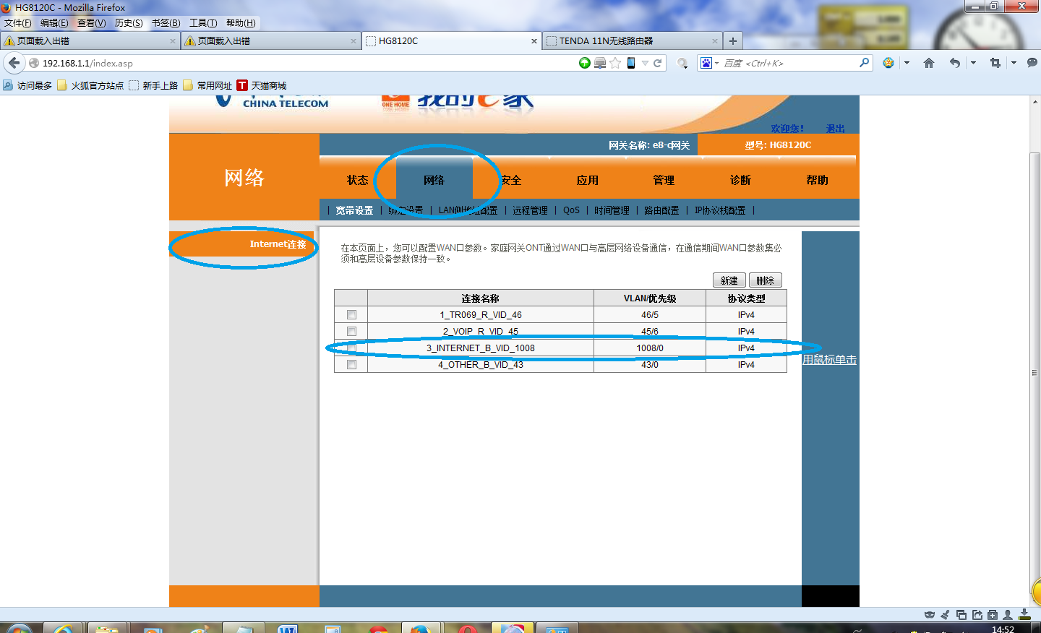Open the address bar history dropdown arrow
The image size is (1041, 633).
[x=645, y=63]
